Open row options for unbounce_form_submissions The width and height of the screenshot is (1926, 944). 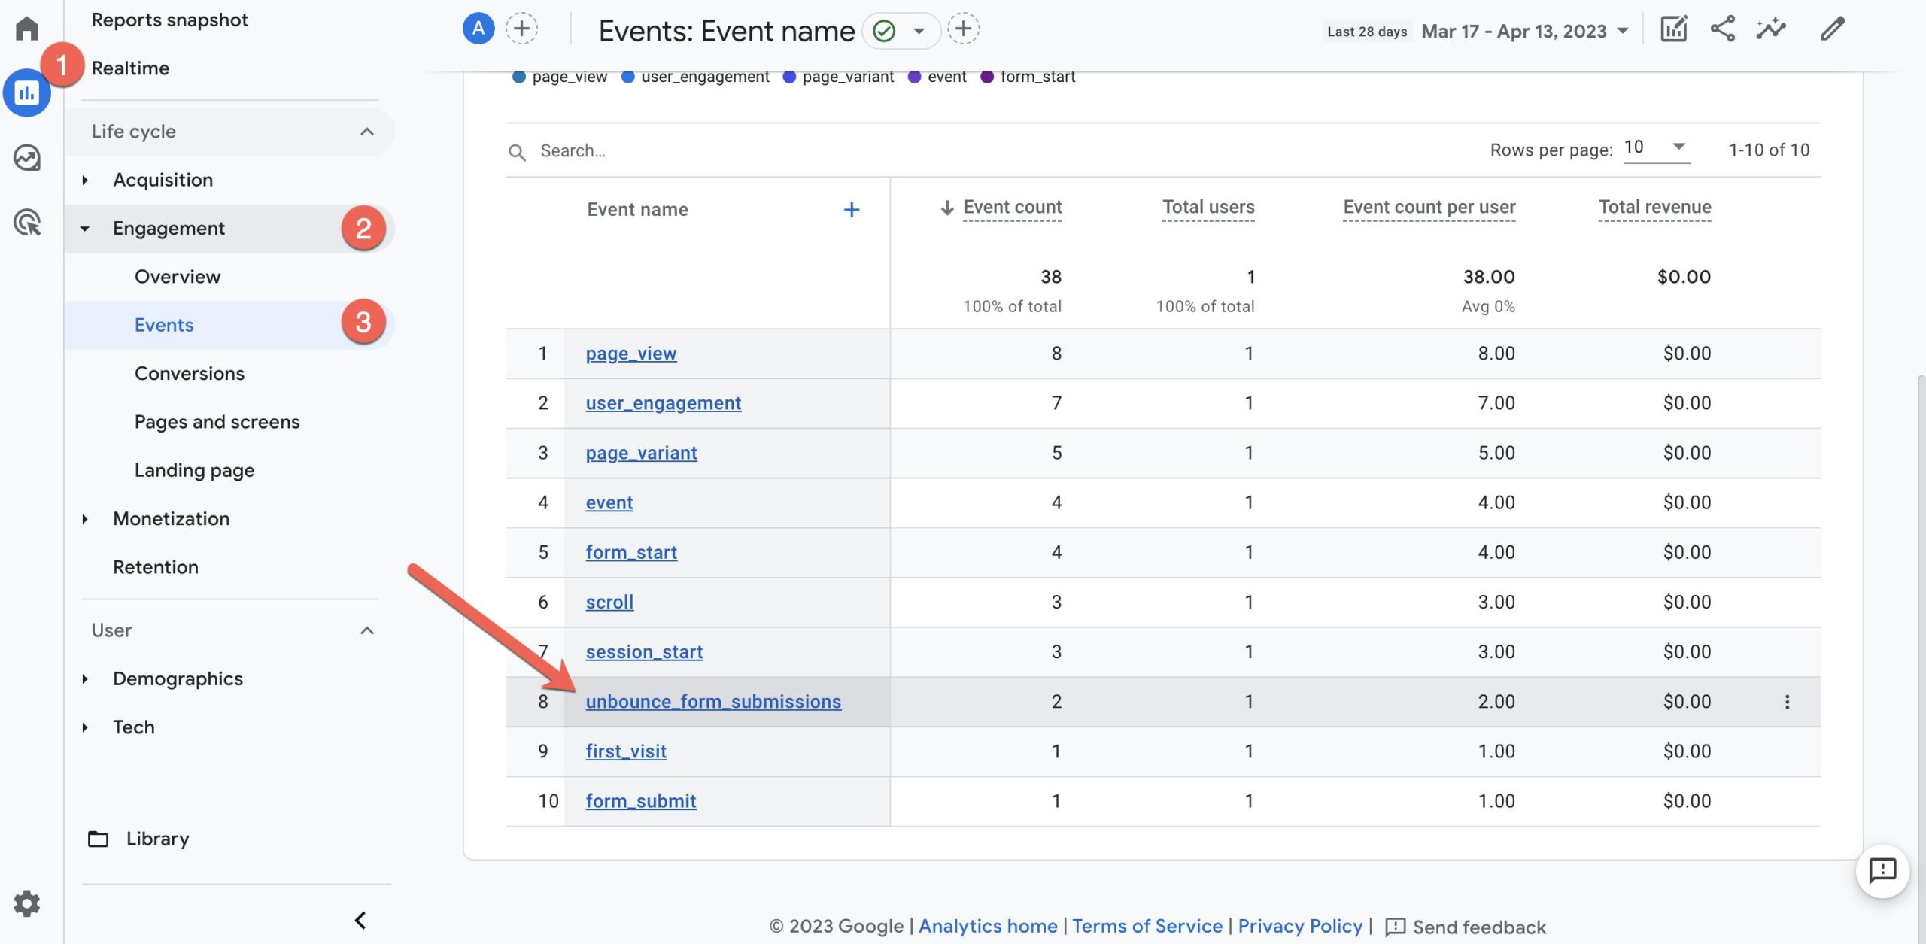(x=1787, y=701)
